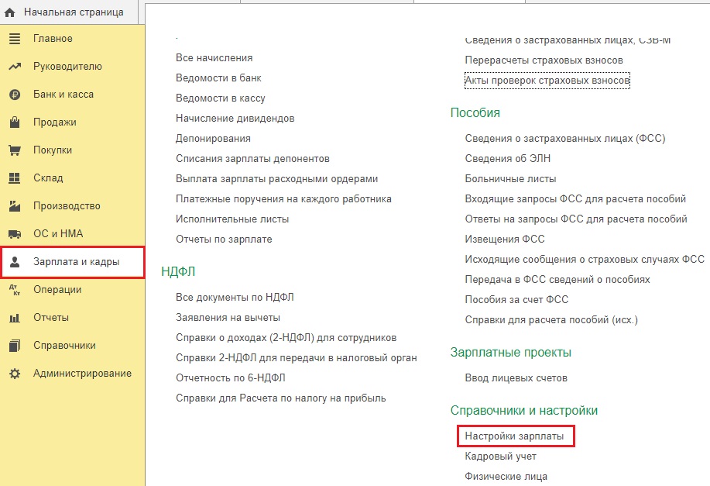Click Перерасчеты страховых взносов link
Screen dimensions: 710x486
point(544,60)
